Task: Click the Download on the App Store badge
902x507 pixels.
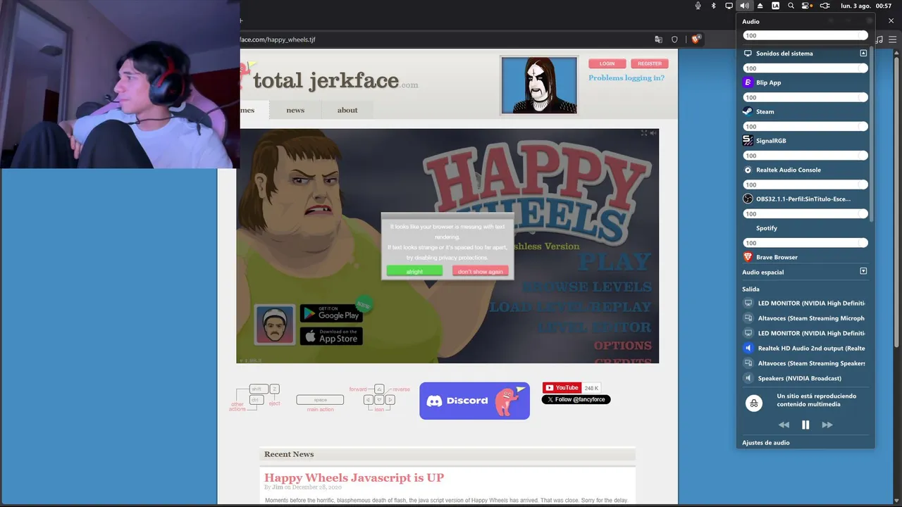Action: (x=331, y=336)
